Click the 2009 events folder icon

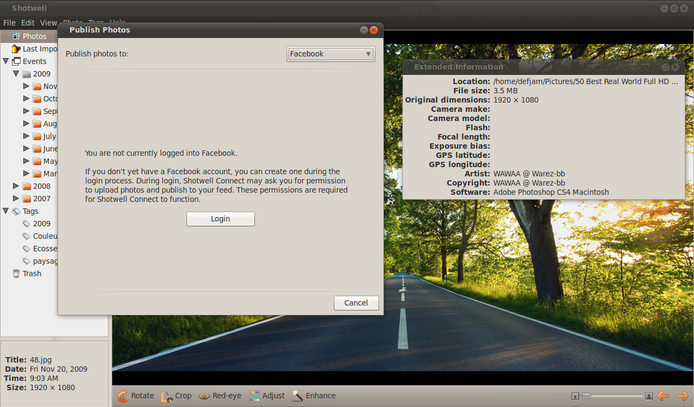[27, 74]
